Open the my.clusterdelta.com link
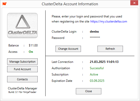This screenshot has width=140, height=101. click(x=109, y=21)
